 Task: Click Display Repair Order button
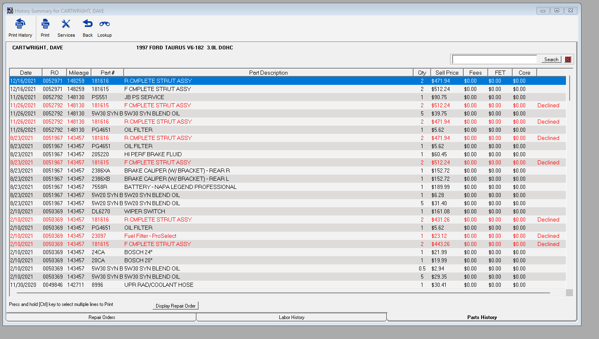click(175, 306)
